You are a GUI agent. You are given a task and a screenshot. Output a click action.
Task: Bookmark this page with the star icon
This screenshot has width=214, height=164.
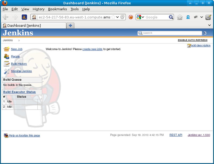coord(113,17)
